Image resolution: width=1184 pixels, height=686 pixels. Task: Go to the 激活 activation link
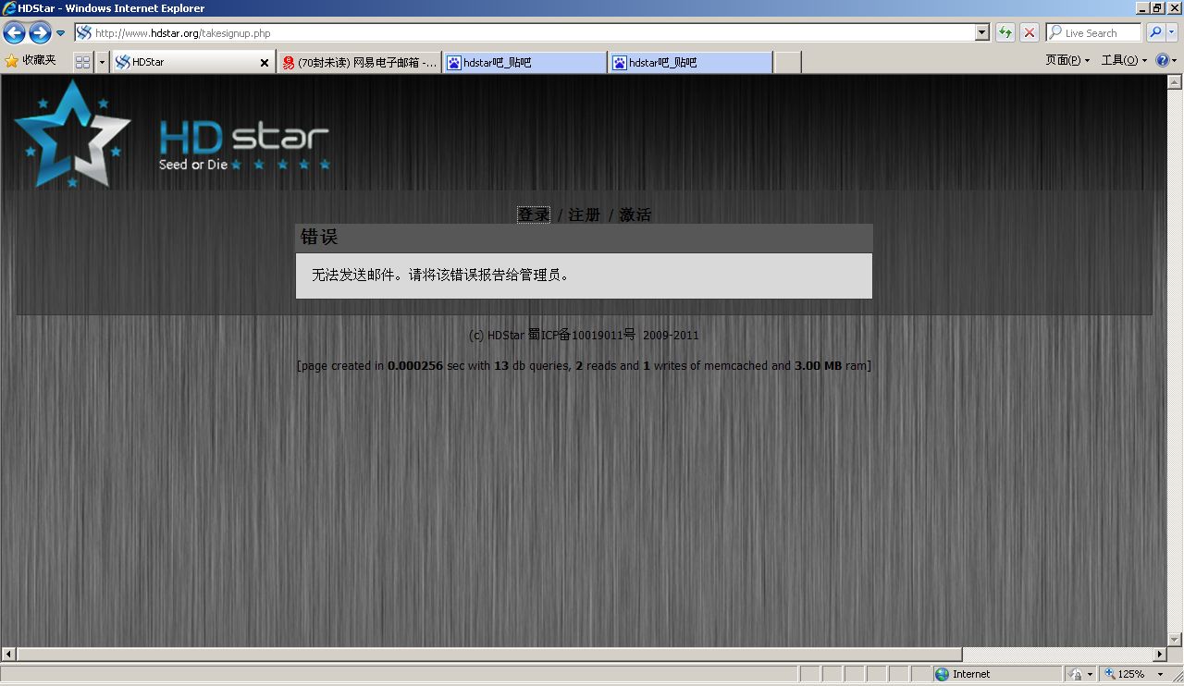point(635,214)
